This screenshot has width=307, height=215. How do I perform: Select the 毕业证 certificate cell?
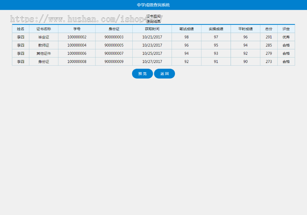coord(44,37)
